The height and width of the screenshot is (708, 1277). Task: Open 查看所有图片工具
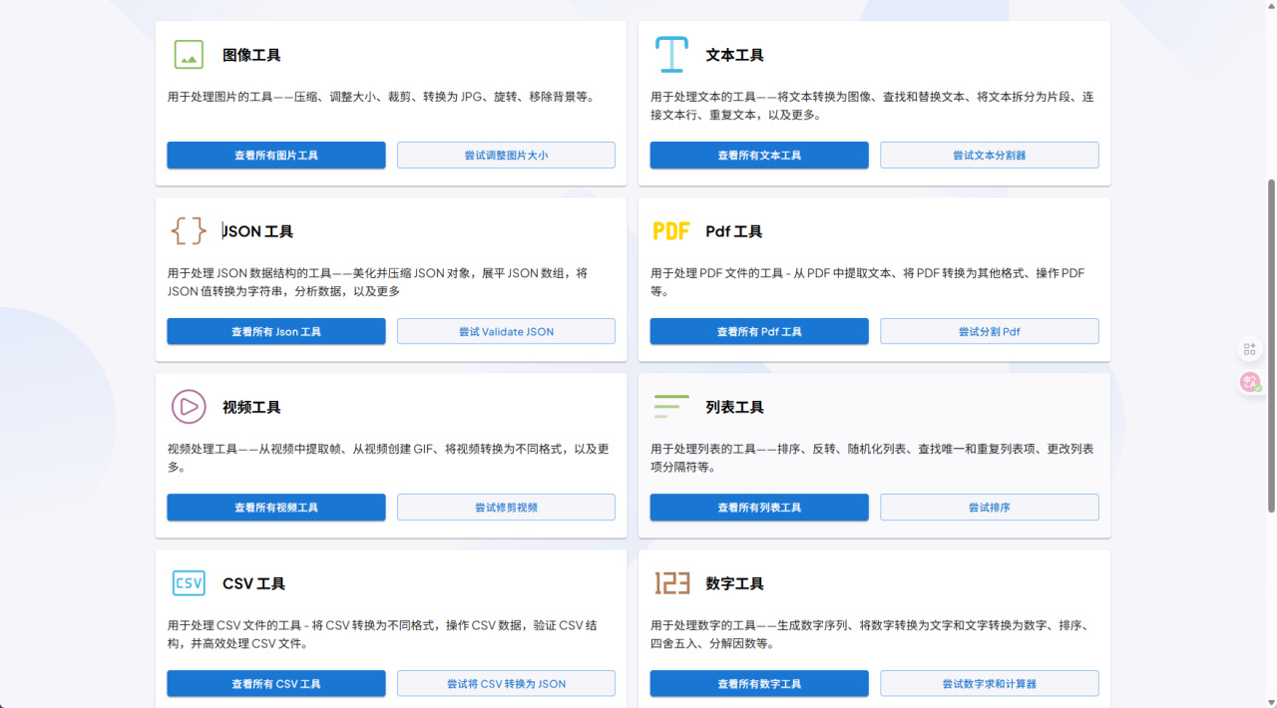[276, 156]
